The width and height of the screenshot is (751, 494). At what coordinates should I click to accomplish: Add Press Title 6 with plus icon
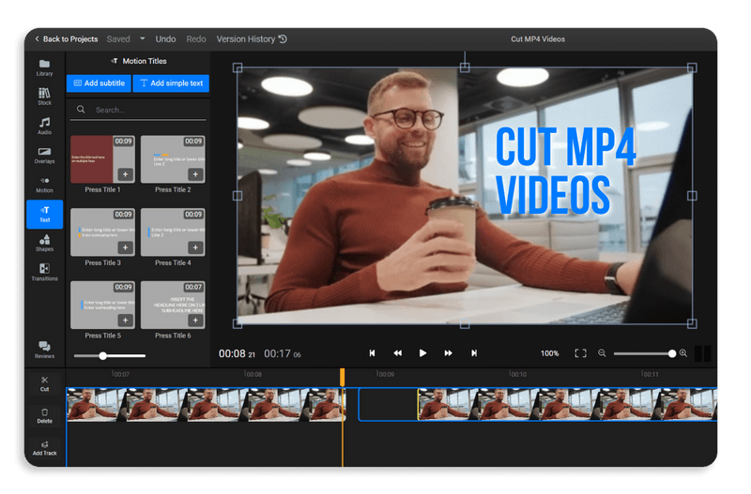click(x=195, y=320)
